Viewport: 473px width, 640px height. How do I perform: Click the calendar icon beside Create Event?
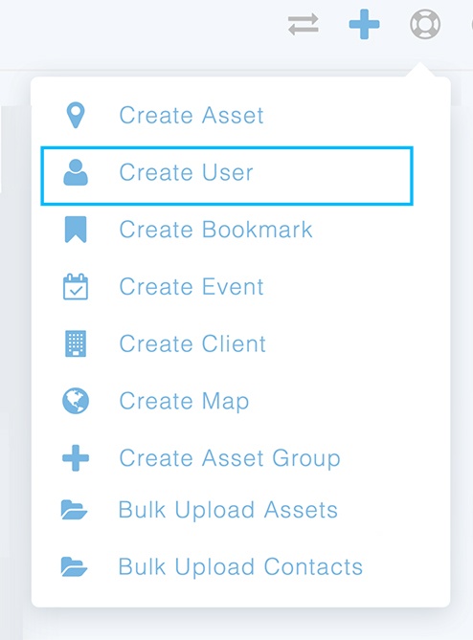pos(76,287)
